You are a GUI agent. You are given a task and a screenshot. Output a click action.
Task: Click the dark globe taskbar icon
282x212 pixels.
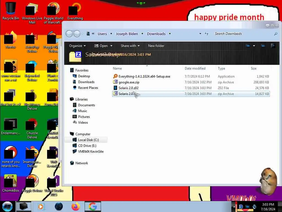tap(59, 206)
